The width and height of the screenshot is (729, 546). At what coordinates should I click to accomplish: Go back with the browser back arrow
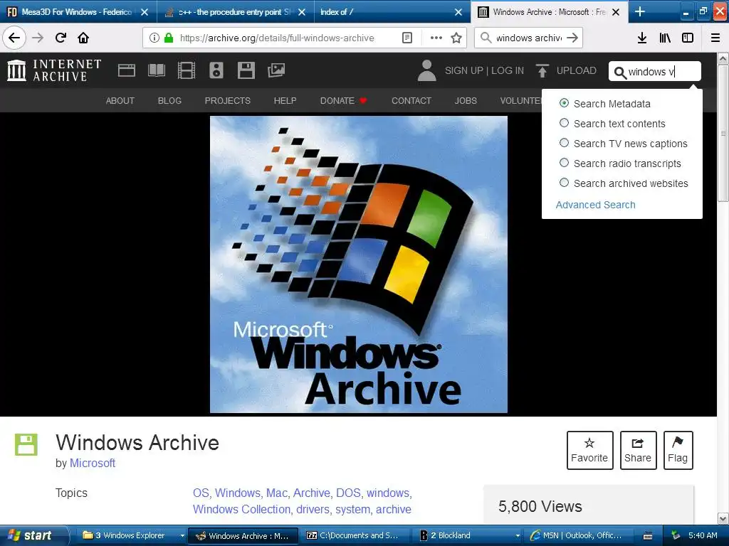coord(14,38)
